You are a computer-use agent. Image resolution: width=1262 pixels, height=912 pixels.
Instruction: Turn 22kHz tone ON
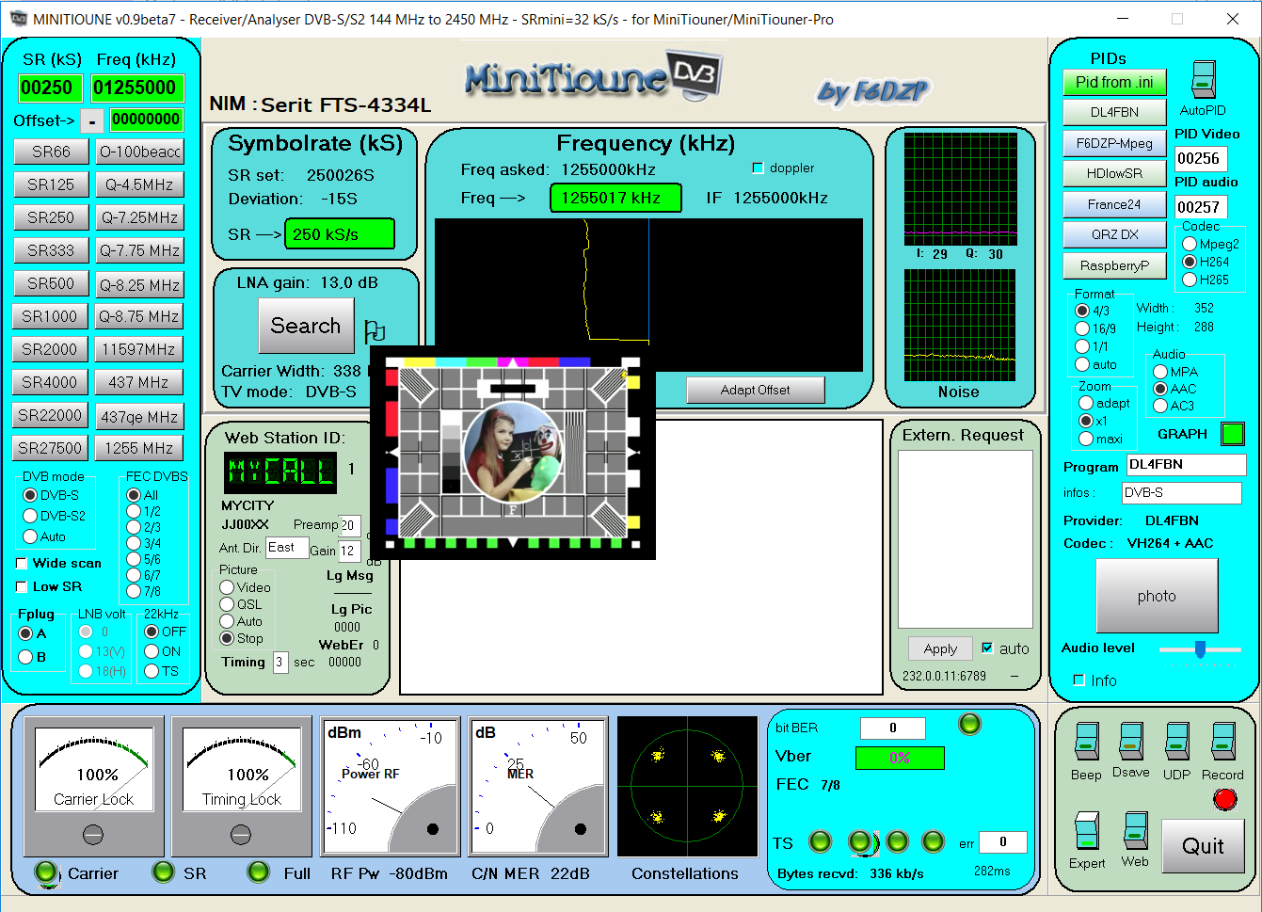click(152, 651)
